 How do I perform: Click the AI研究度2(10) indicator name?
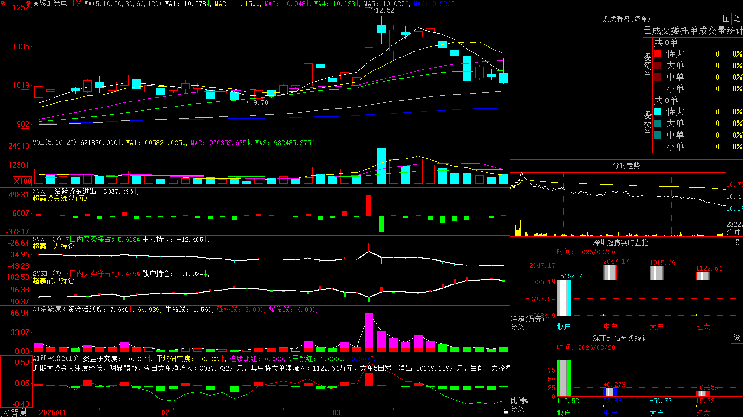[x=56, y=359]
